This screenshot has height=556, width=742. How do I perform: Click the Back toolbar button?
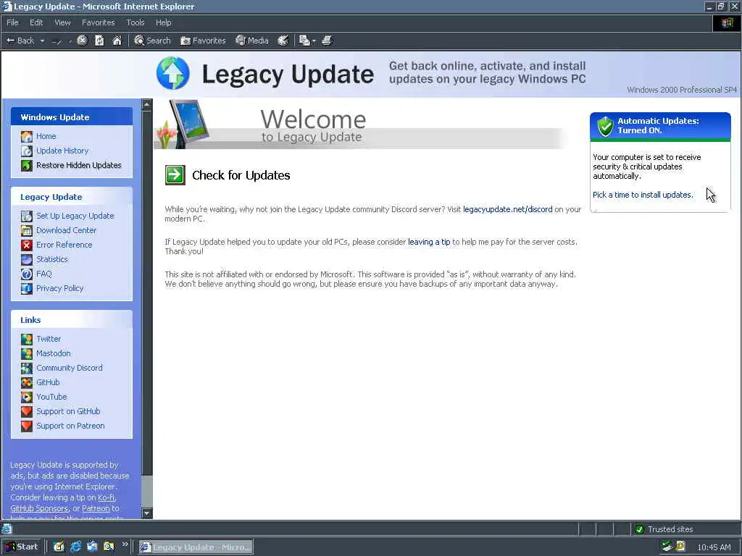click(20, 41)
